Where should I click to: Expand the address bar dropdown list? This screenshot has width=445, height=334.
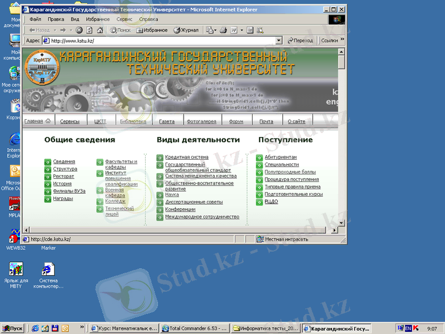[x=279, y=41]
